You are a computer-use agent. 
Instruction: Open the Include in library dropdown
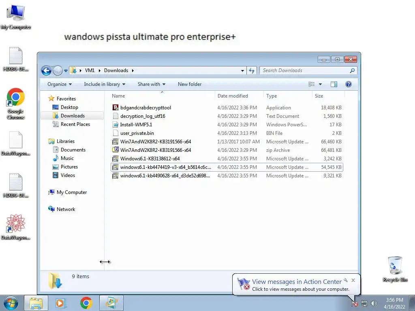tap(105, 84)
